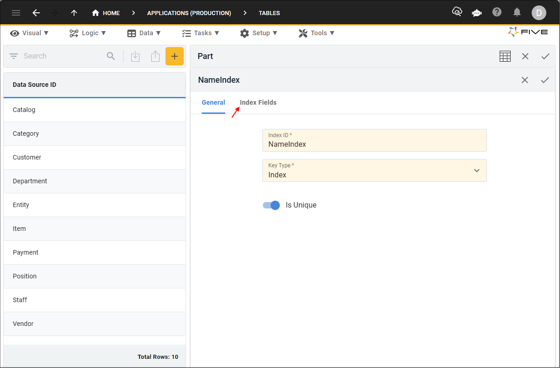Select the Department table row
This screenshot has width=560, height=368.
click(x=95, y=181)
